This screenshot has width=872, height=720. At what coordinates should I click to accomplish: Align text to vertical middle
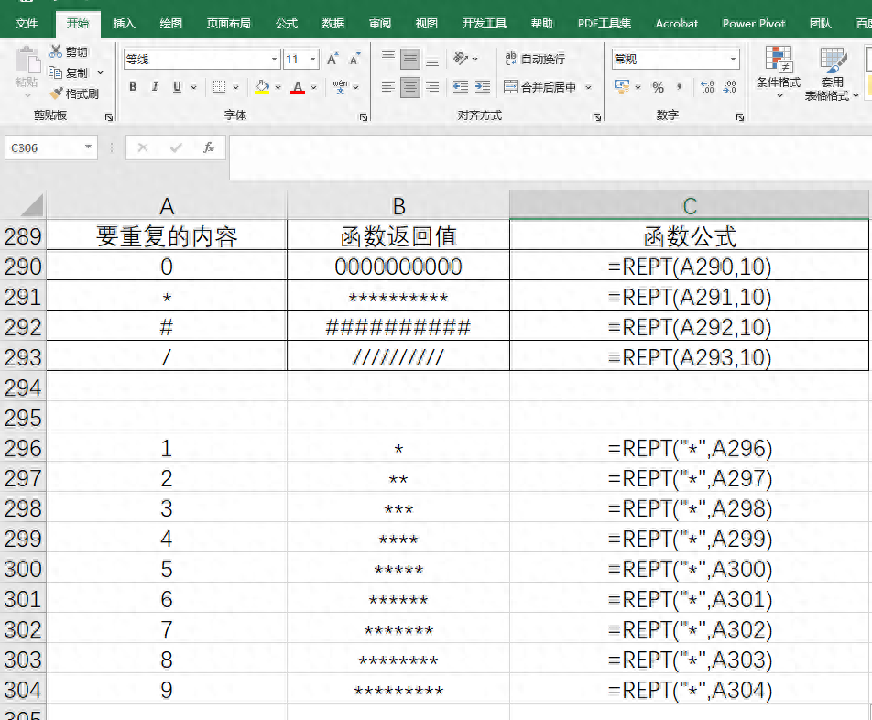[x=410, y=59]
